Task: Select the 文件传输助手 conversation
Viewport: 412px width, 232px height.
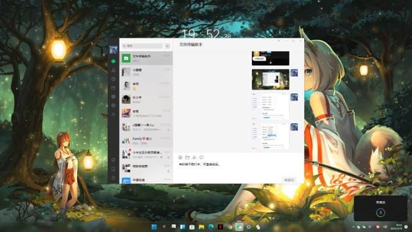Action: (x=146, y=58)
